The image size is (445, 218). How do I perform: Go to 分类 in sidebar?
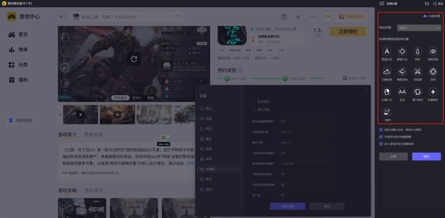point(18,65)
